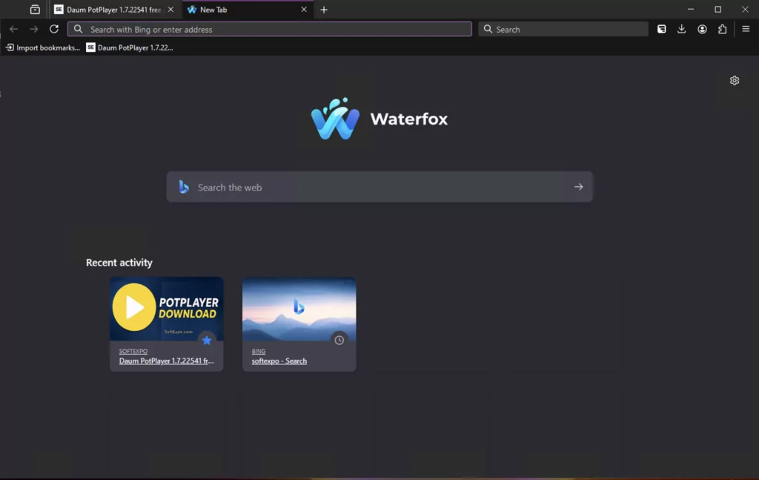
Task: Open the application hamburger menu
Action: [x=745, y=29]
